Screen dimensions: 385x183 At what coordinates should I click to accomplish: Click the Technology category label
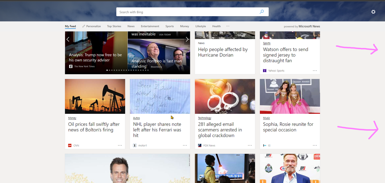[205, 118]
